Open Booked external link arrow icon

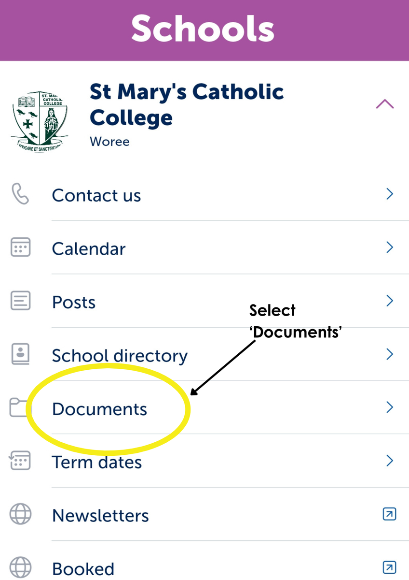[x=389, y=567]
